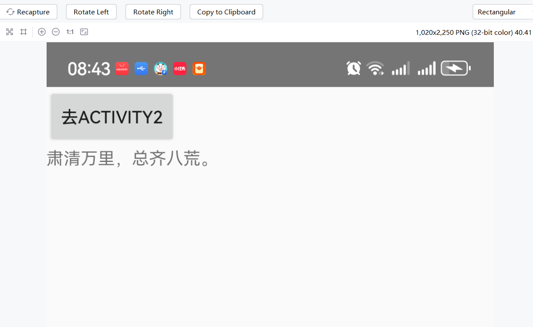Click the blue USB connection notification icon
This screenshot has width=533, height=327.
(x=141, y=69)
